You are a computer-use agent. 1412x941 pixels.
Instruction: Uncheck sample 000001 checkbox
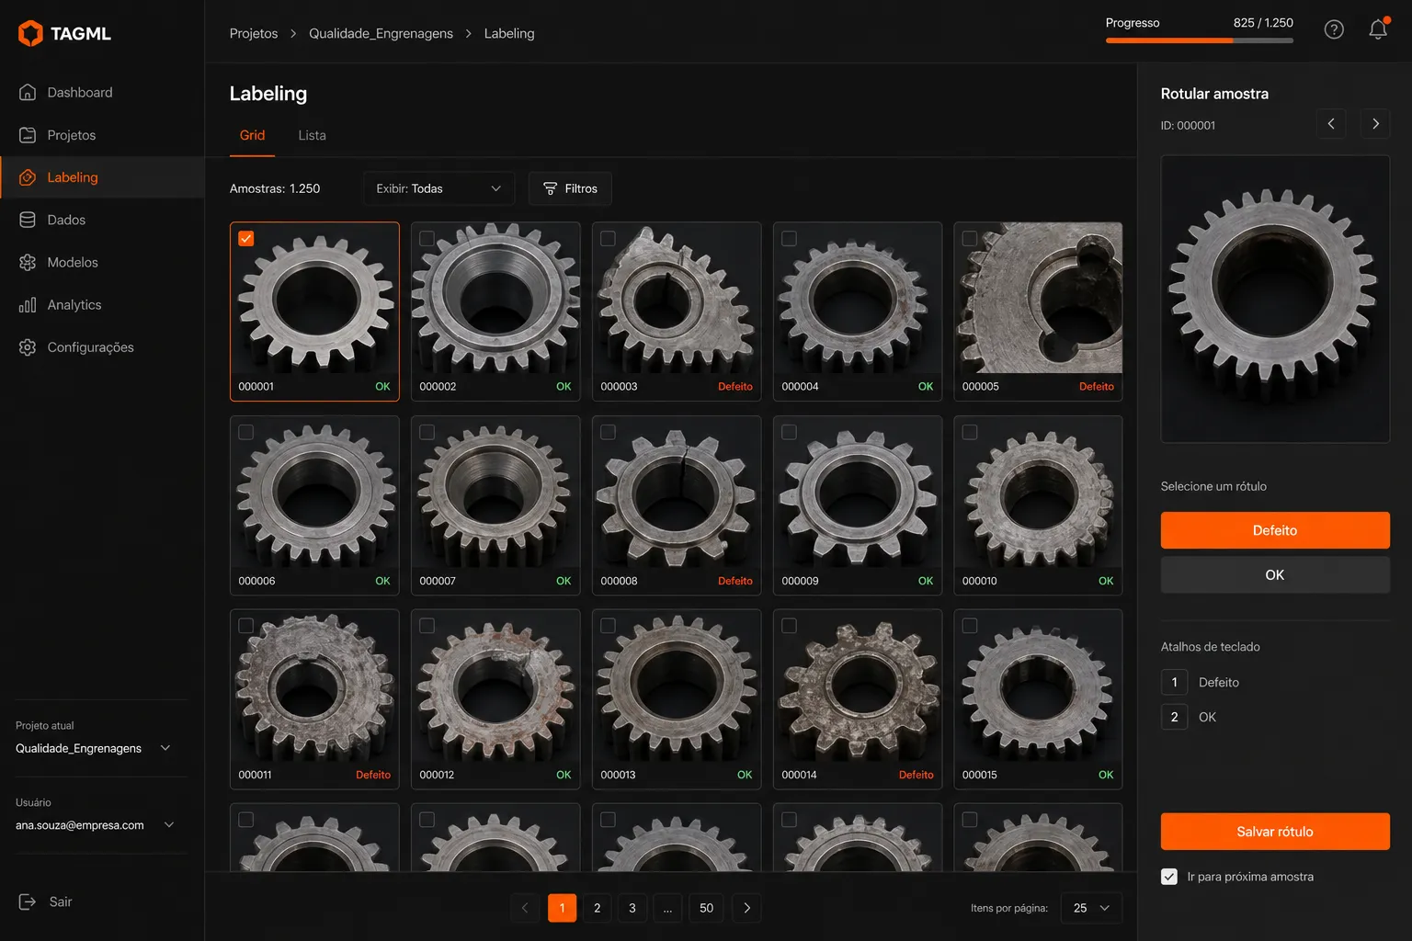246,239
